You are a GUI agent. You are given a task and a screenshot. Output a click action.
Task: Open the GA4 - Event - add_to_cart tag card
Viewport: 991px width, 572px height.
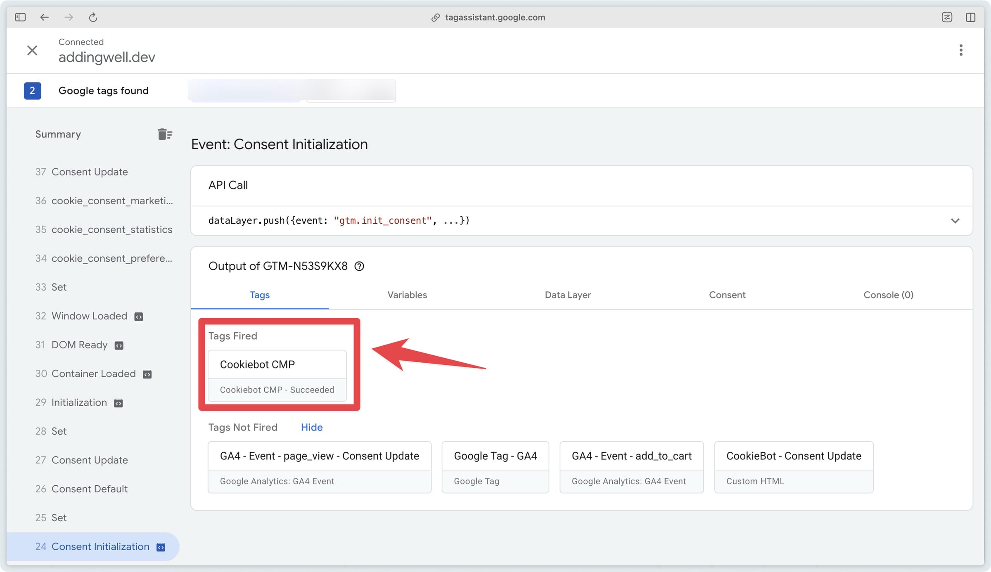coord(631,467)
